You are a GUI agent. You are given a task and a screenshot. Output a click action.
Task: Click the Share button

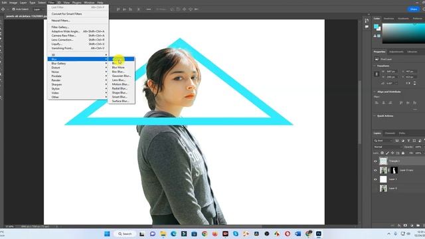(414, 9)
